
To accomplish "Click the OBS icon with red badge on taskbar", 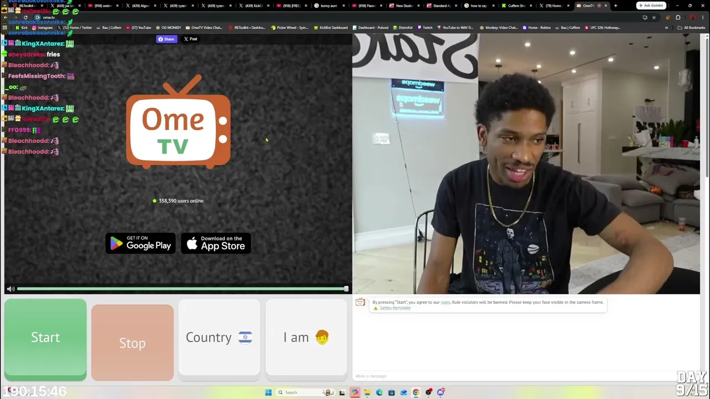I will point(428,392).
